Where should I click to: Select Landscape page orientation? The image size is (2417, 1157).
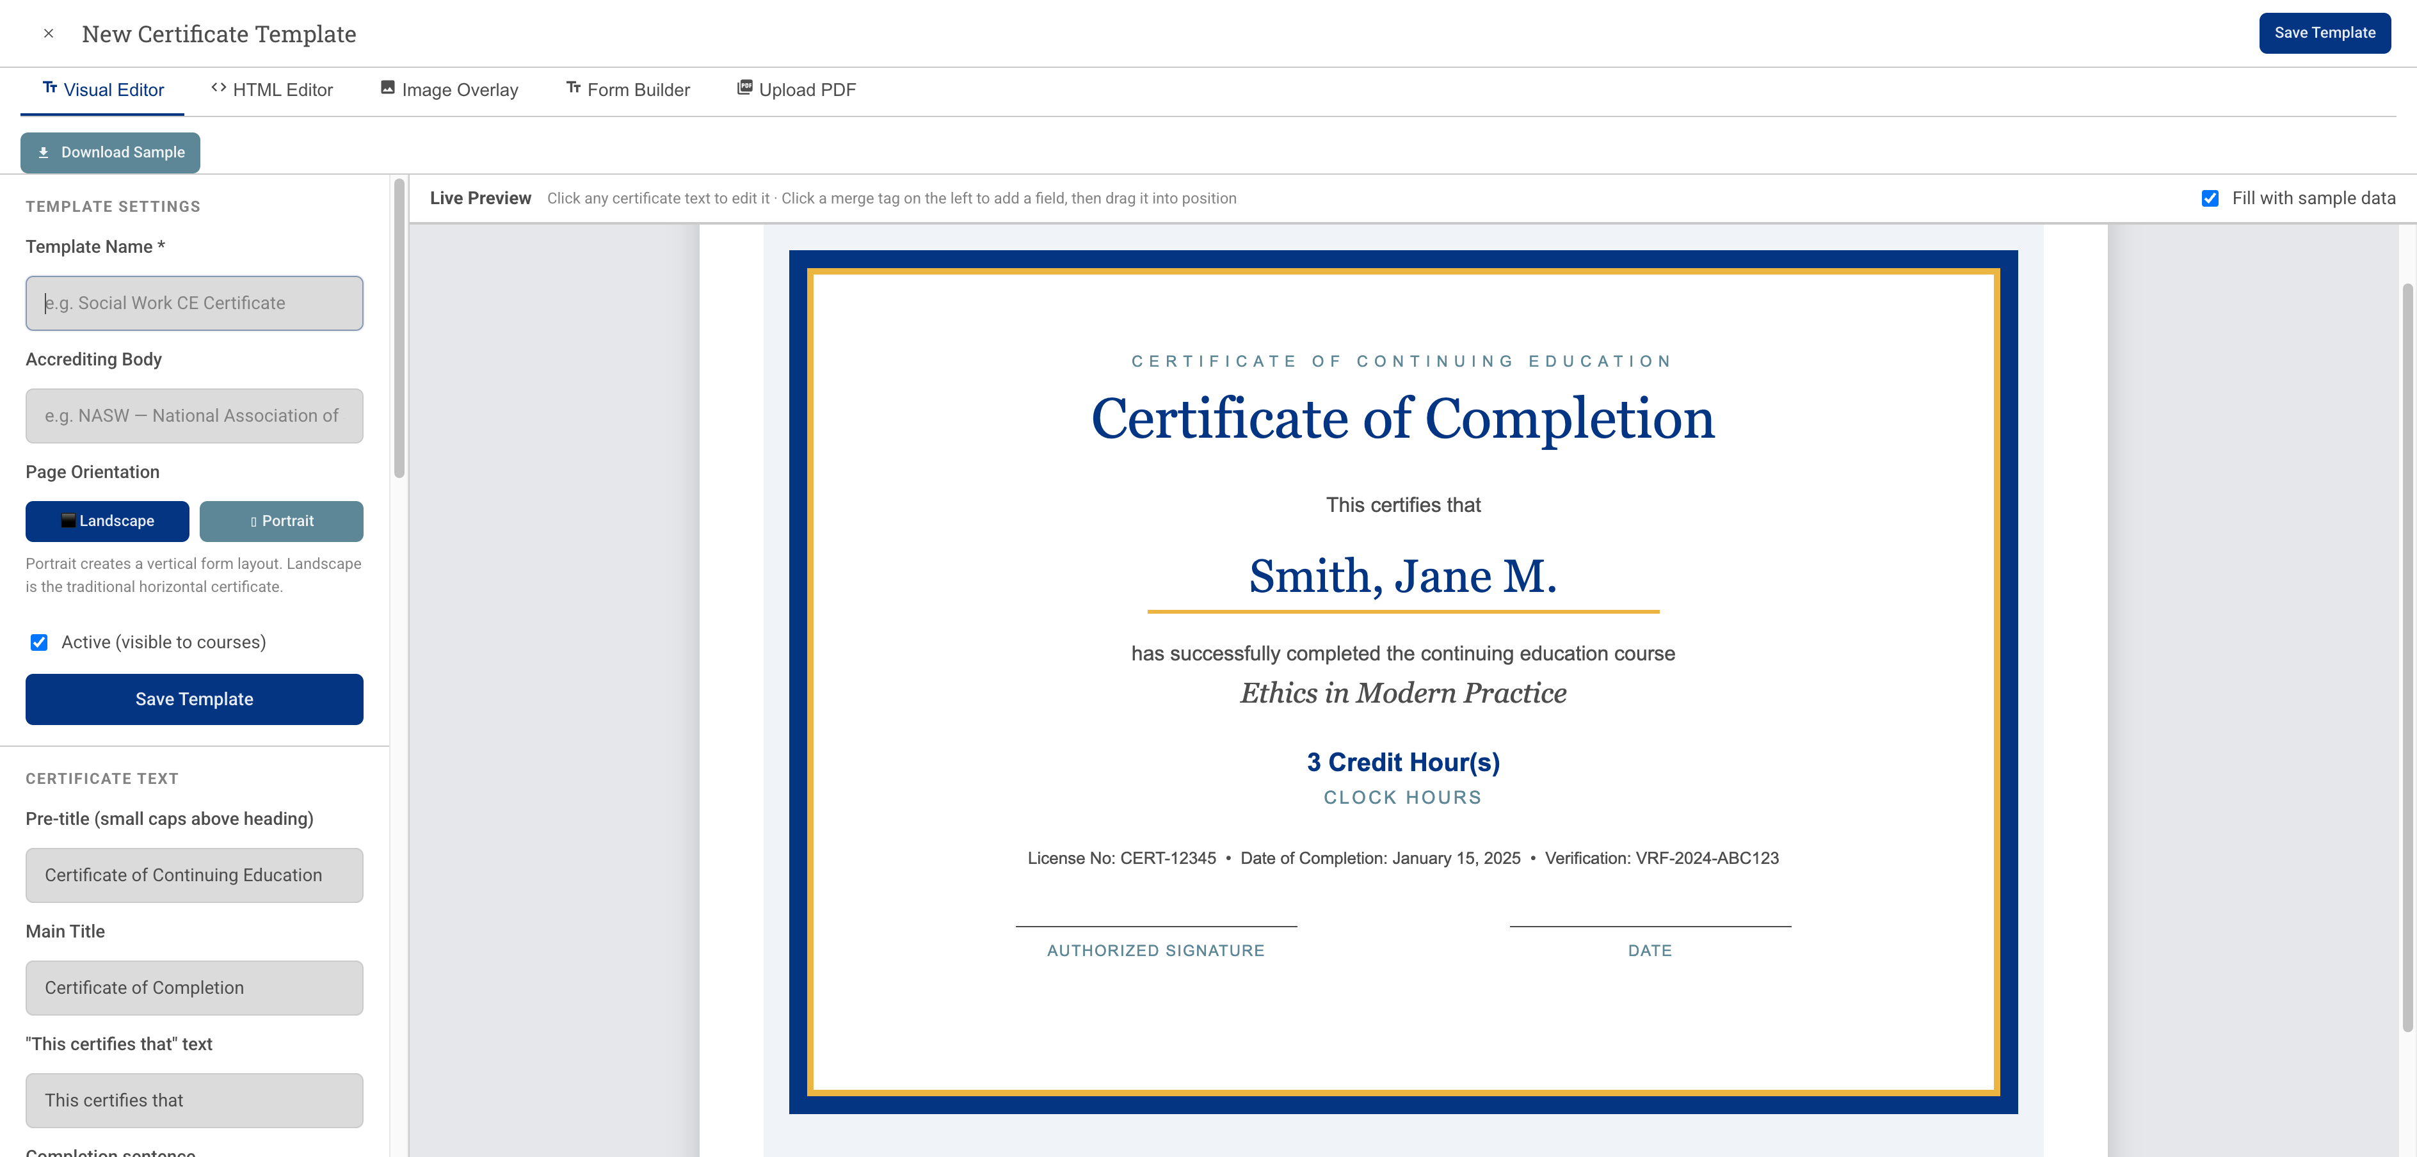pyautogui.click(x=107, y=521)
